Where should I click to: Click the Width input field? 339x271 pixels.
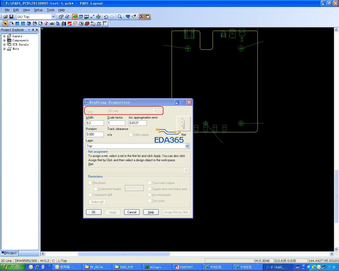(x=95, y=123)
